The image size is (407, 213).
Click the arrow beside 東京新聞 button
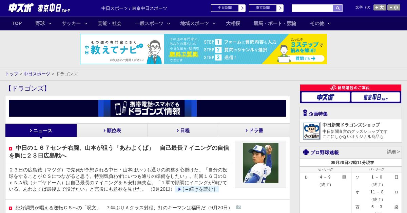(x=280, y=8)
